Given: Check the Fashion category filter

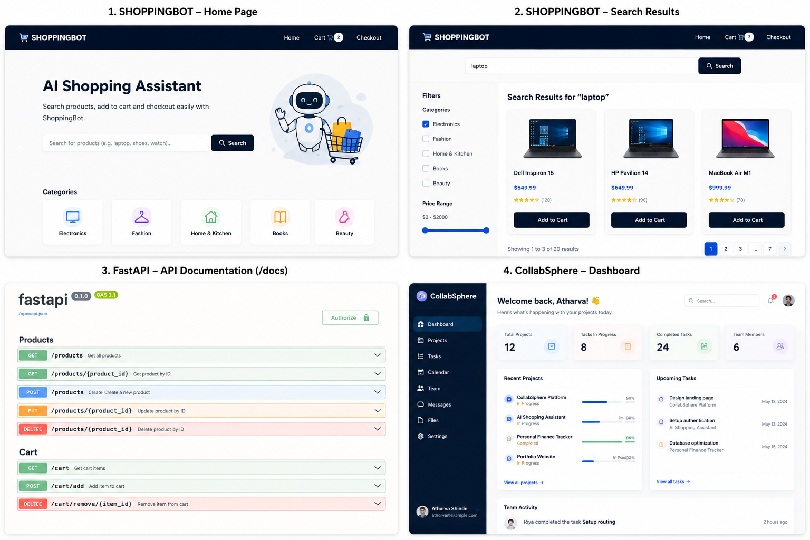Looking at the screenshot, I should tap(426, 139).
